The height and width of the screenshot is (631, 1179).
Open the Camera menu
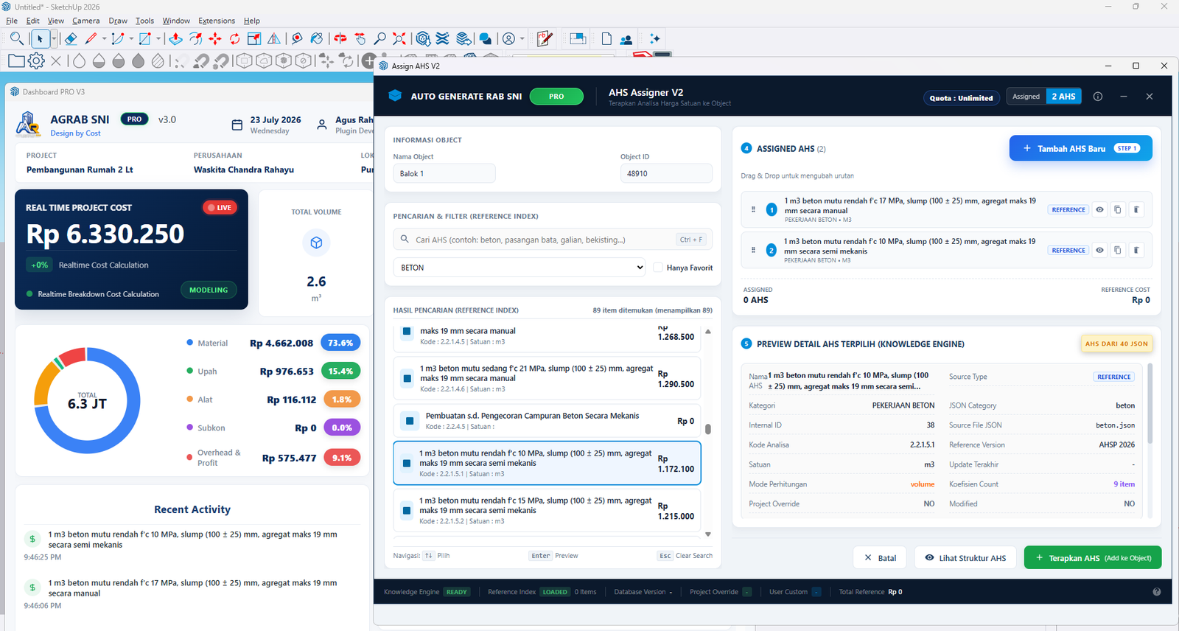click(86, 21)
